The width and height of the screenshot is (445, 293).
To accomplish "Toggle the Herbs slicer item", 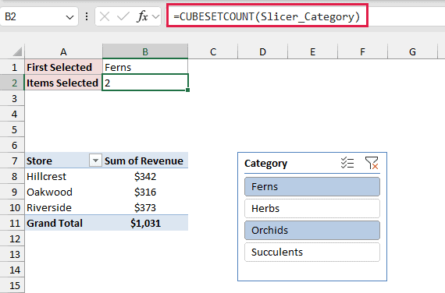I will tap(312, 209).
